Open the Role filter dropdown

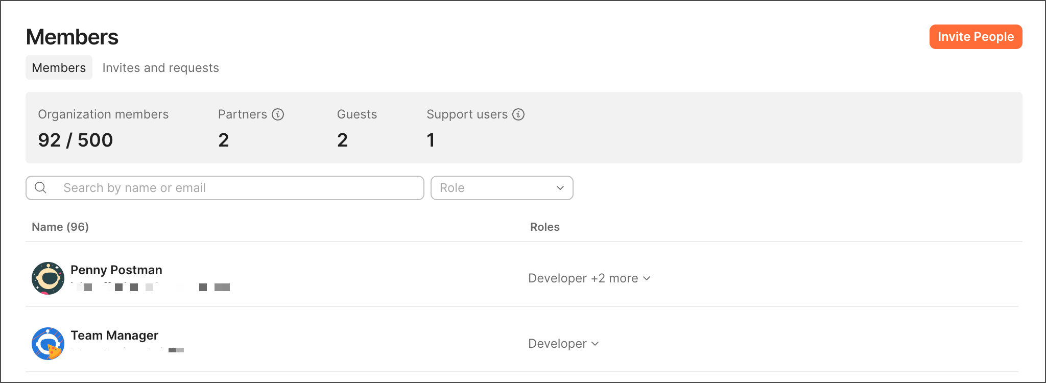pyautogui.click(x=502, y=188)
